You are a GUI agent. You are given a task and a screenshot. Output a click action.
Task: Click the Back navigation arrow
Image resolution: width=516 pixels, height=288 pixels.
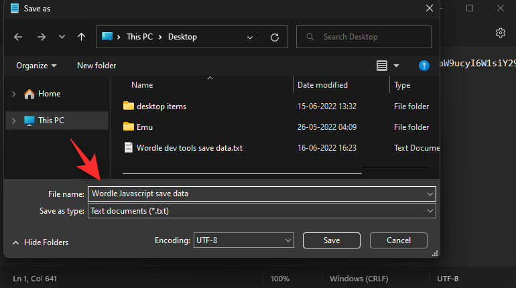tap(18, 38)
